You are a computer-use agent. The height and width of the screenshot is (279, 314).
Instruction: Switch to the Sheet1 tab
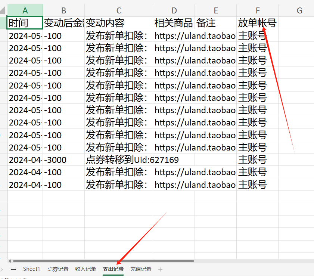[x=31, y=269]
